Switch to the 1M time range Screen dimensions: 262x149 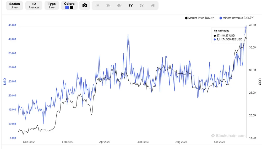click(97, 6)
